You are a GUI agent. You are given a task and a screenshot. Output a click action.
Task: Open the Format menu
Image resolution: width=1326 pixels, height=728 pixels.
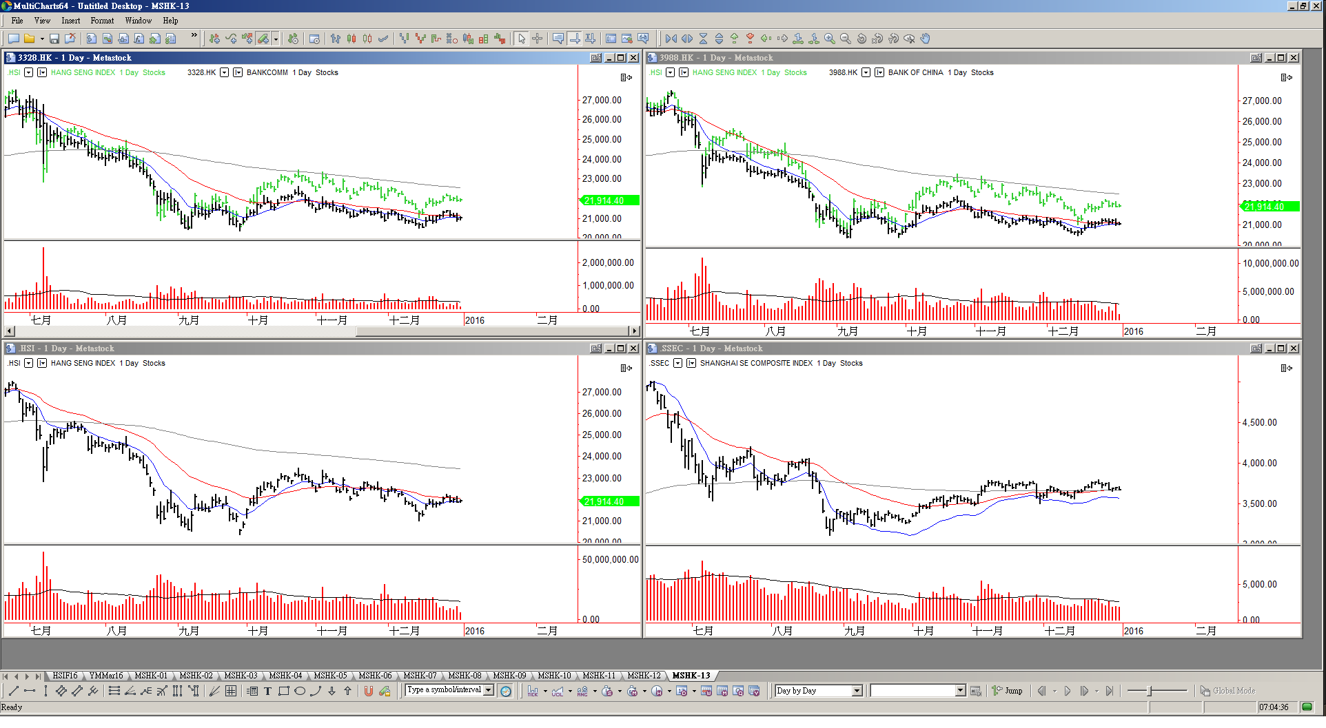pyautogui.click(x=102, y=21)
